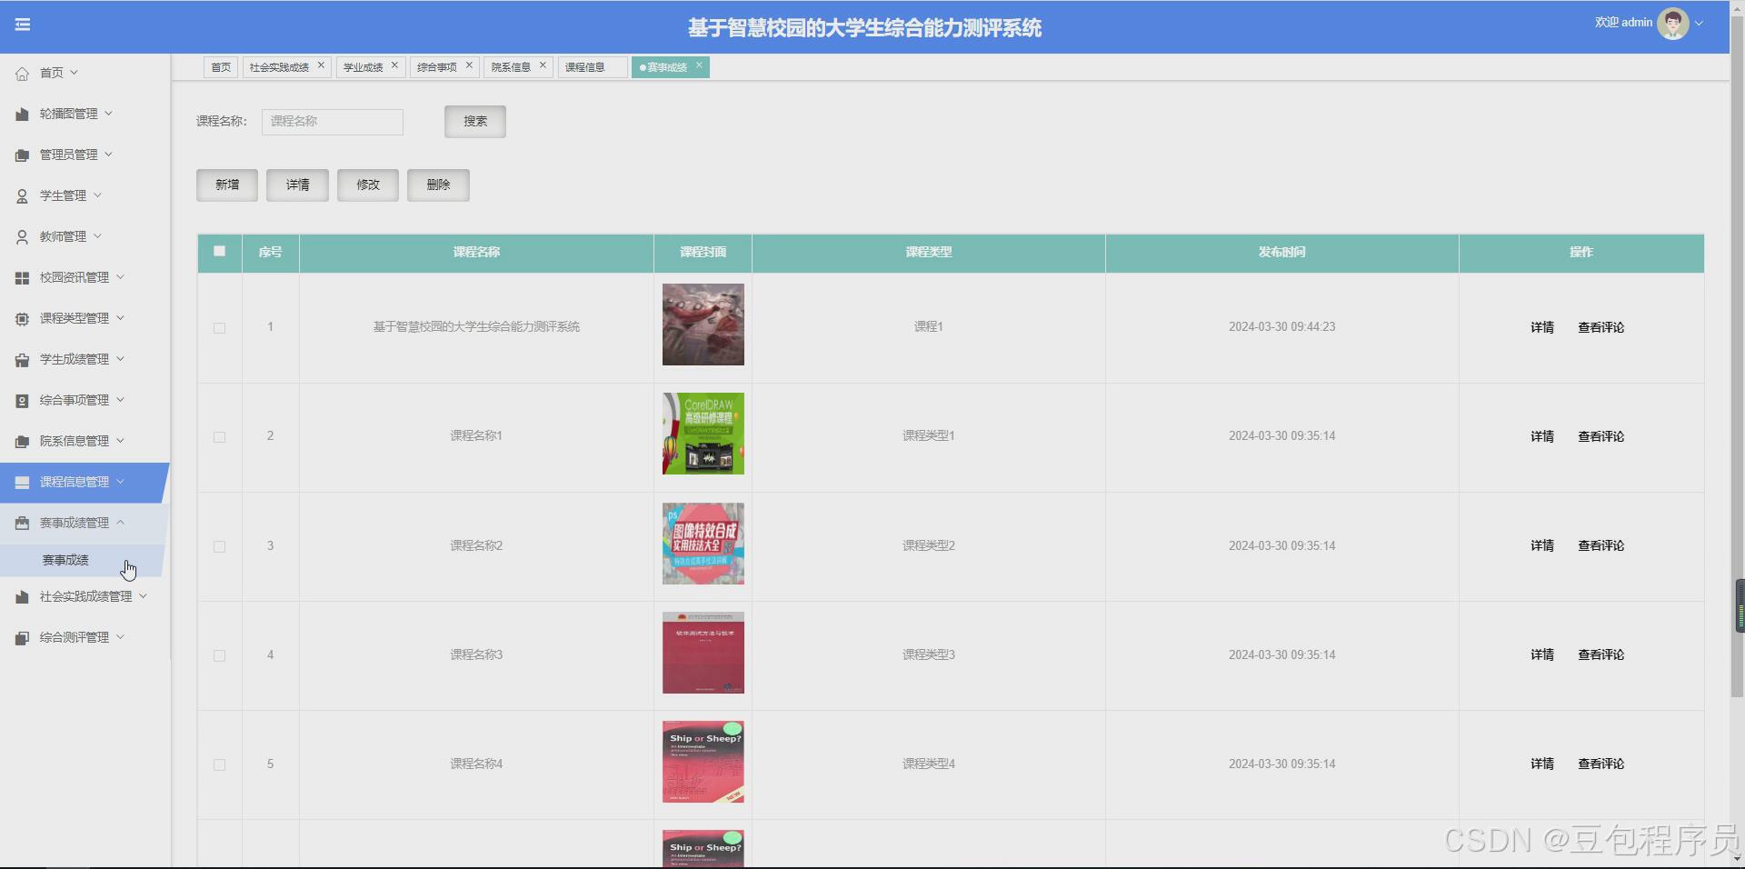1745x869 pixels.
Task: Click the 学生管理 person icon in sidebar
Action: [x=23, y=195]
